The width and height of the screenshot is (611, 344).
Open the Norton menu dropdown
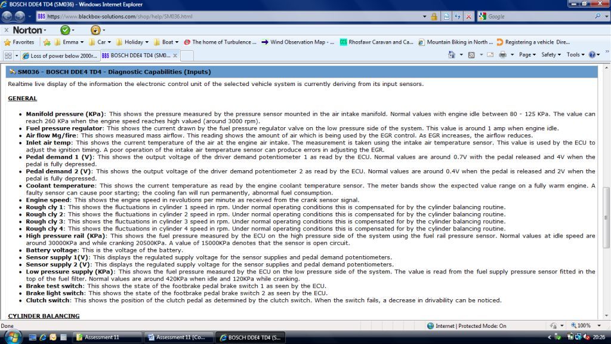tap(29, 30)
